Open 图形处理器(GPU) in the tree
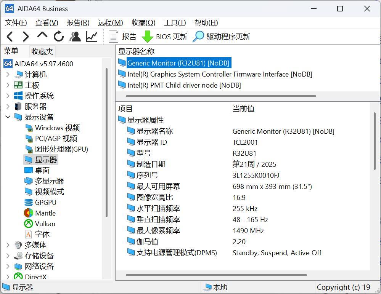 coord(56,149)
